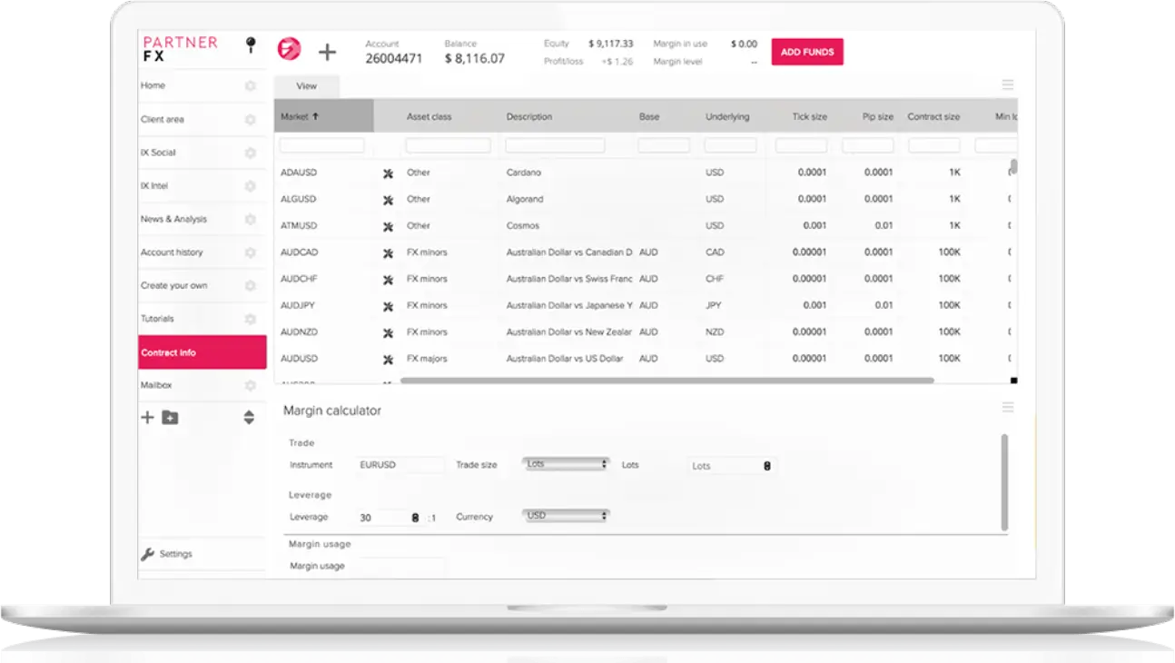Click the tool icon in the ADAUSD row
This screenshot has height=663, width=1175.
(388, 173)
